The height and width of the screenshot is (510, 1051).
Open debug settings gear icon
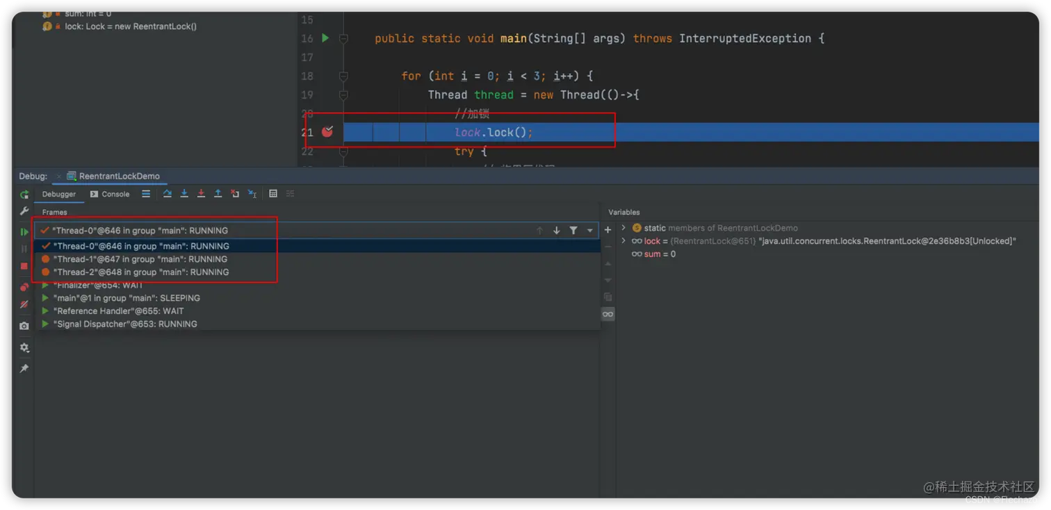(24, 347)
